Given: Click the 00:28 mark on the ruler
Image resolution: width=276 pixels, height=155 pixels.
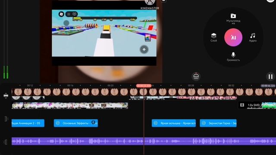Looking at the screenshot, I should pyautogui.click(x=191, y=86).
